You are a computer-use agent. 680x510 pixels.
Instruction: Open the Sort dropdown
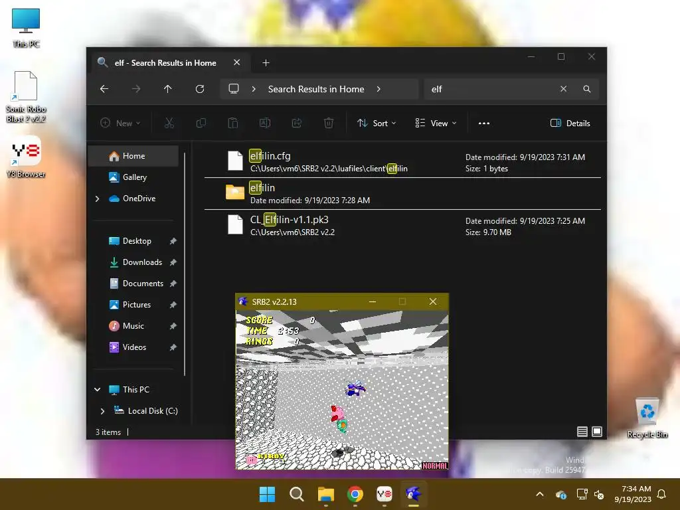[x=377, y=123]
